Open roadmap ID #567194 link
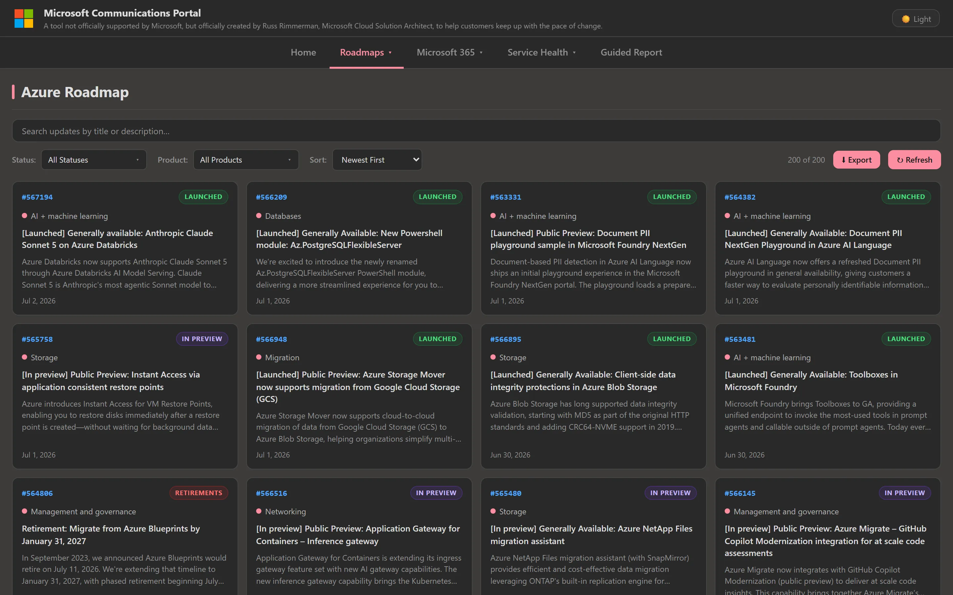 [x=37, y=197]
